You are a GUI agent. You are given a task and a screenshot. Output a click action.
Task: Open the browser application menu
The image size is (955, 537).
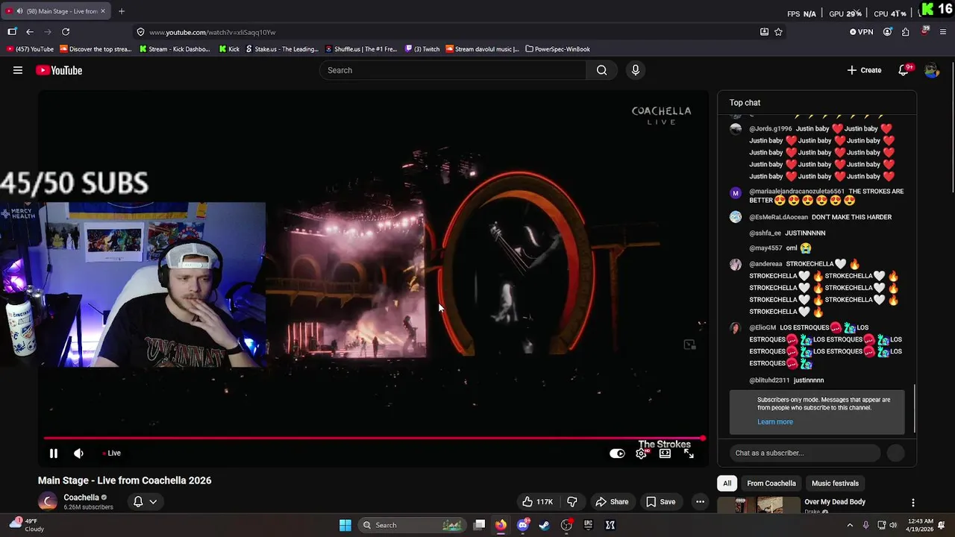click(943, 32)
